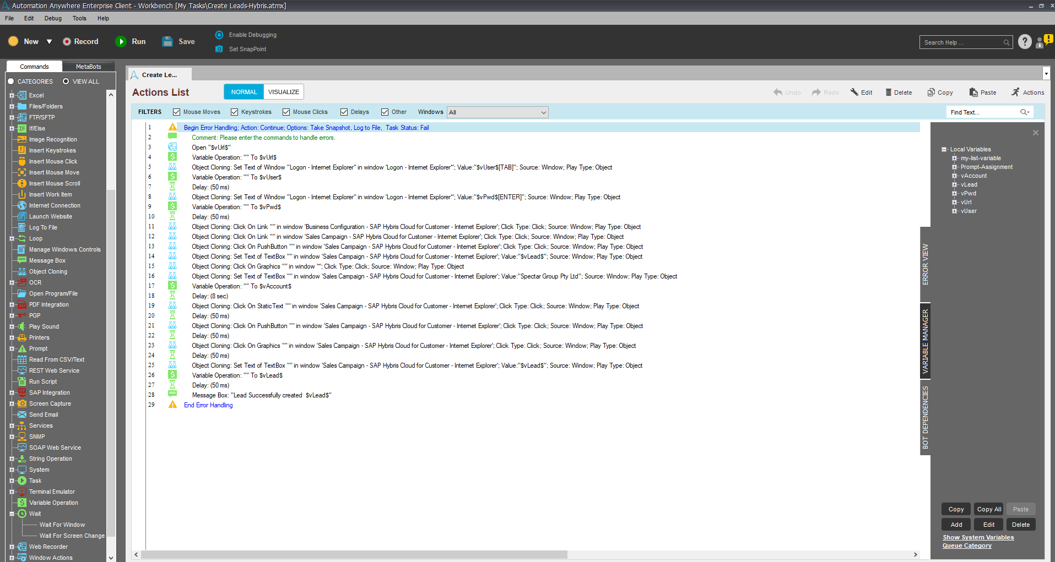Image resolution: width=1055 pixels, height=562 pixels.
Task: Toggle the Keystrokes filter checkbox
Action: [x=235, y=112]
